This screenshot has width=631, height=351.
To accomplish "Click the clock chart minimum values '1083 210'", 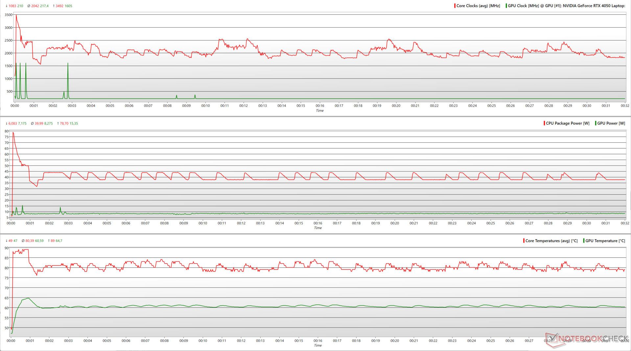I will pos(16,6).
